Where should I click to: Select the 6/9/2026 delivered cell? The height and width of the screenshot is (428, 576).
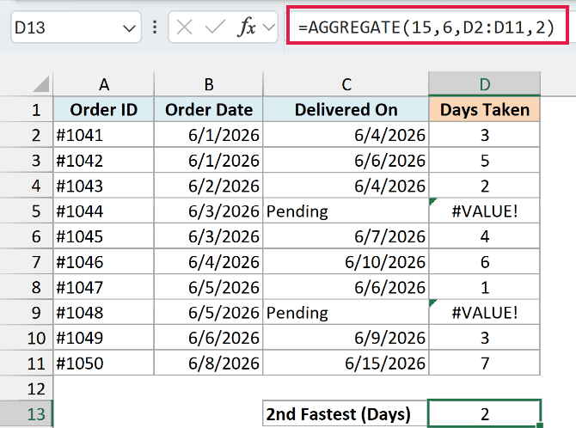[346, 338]
